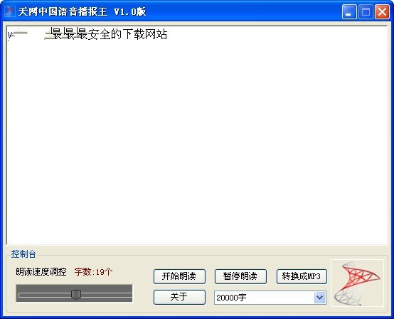Close the 天网中国语音播报王 window
Viewport: 394px width, 319px height.
coord(382,12)
